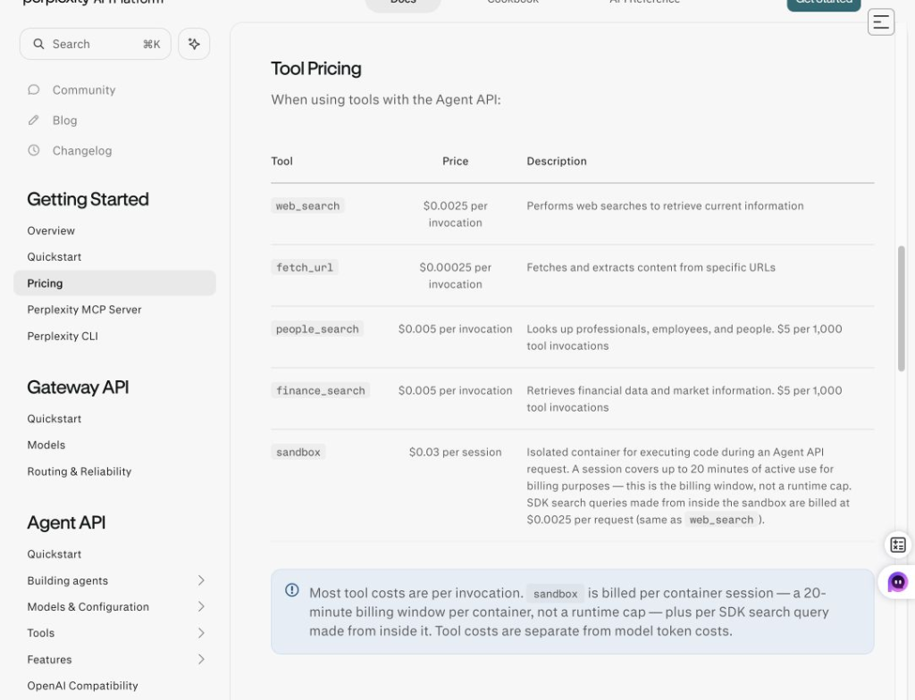Click the Community chat bubble icon
Viewport: 915px width, 700px height.
click(34, 89)
